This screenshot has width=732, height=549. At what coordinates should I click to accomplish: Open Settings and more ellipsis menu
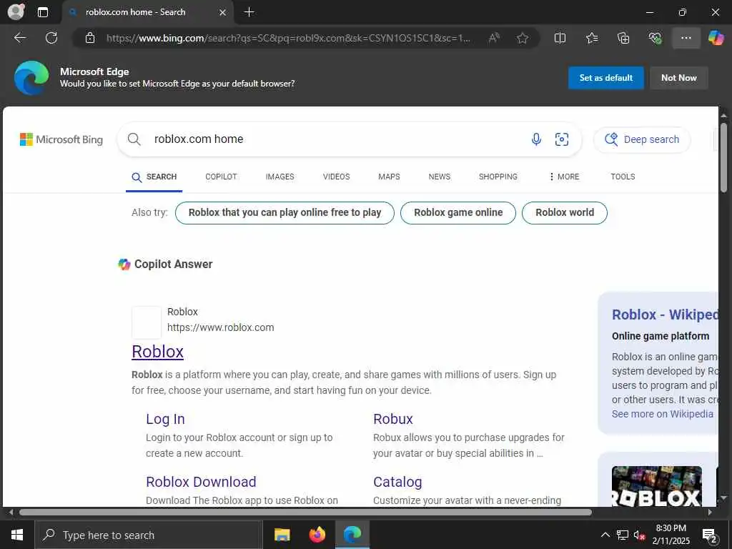[686, 38]
